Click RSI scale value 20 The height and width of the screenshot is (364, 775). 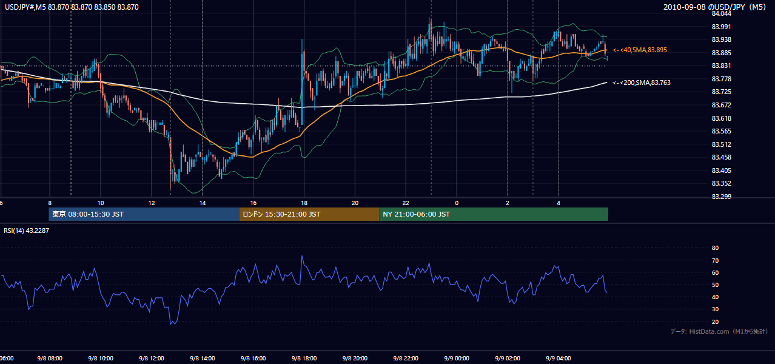715,322
